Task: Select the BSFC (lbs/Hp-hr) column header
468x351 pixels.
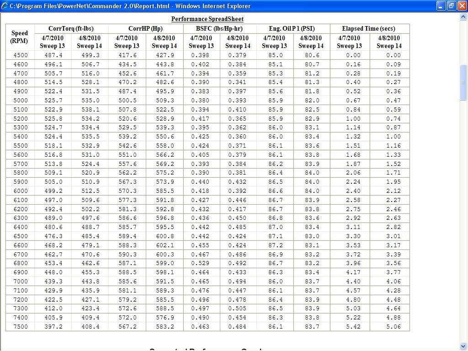Action: (x=219, y=28)
